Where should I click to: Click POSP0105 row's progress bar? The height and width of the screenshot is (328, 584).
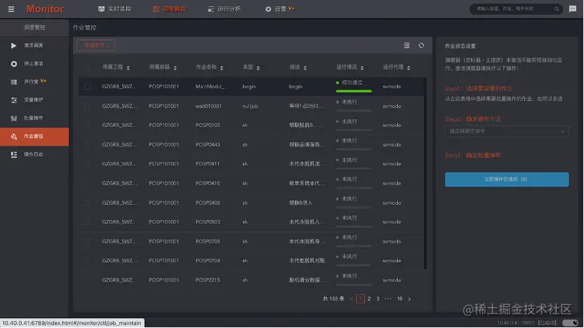(354, 130)
